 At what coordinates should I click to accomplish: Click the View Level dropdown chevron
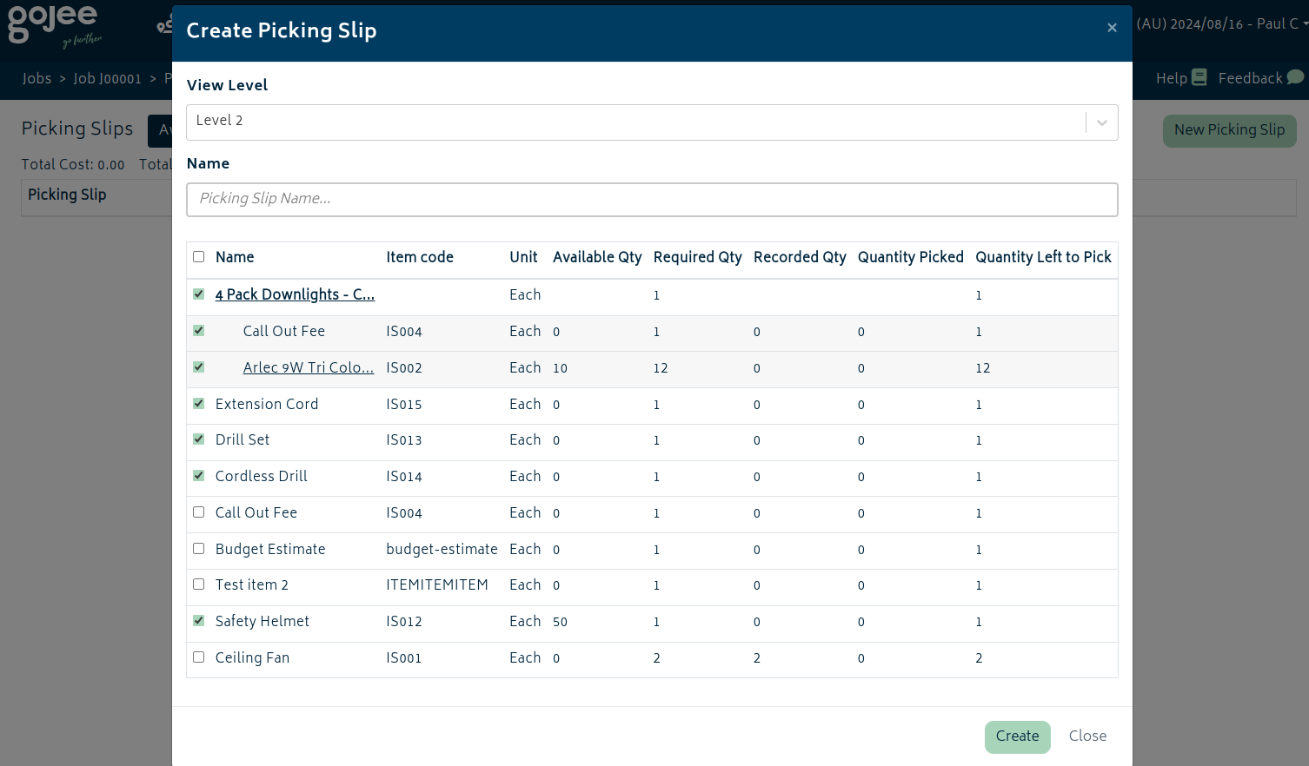(x=1102, y=122)
